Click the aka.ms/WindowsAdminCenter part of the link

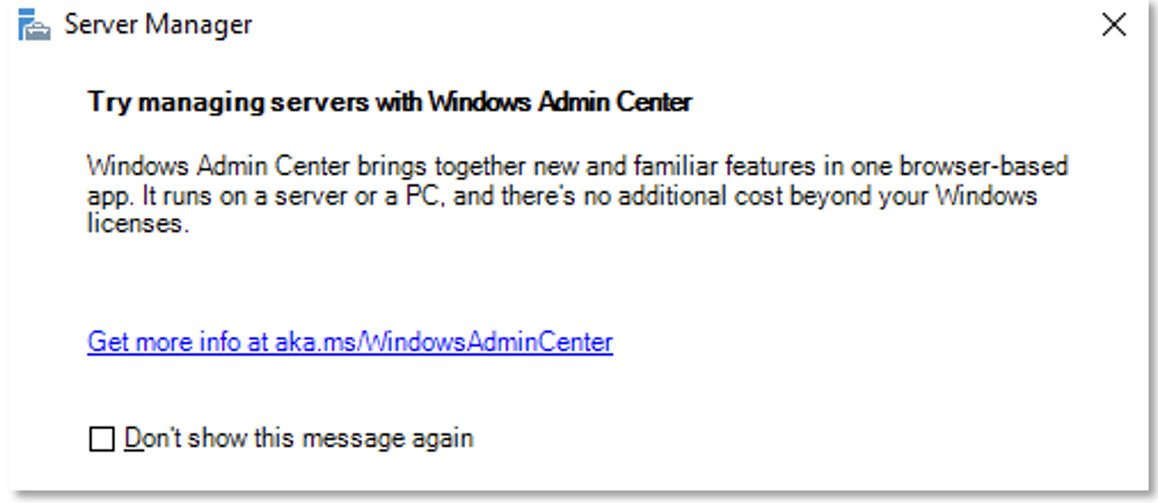pos(444,342)
